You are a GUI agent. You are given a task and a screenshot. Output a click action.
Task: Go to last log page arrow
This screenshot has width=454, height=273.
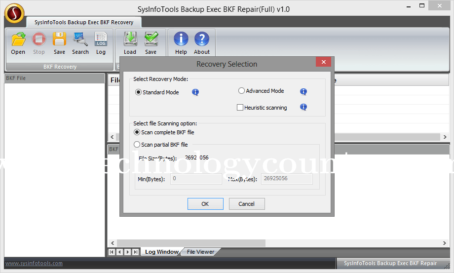[x=135, y=252]
